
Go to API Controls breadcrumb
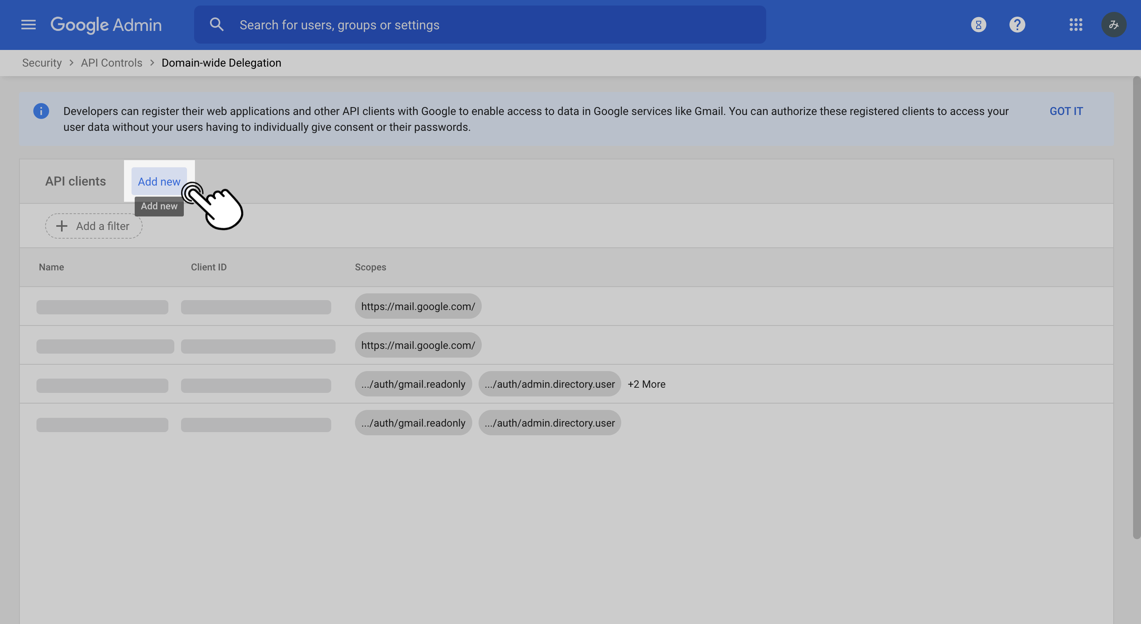[112, 63]
